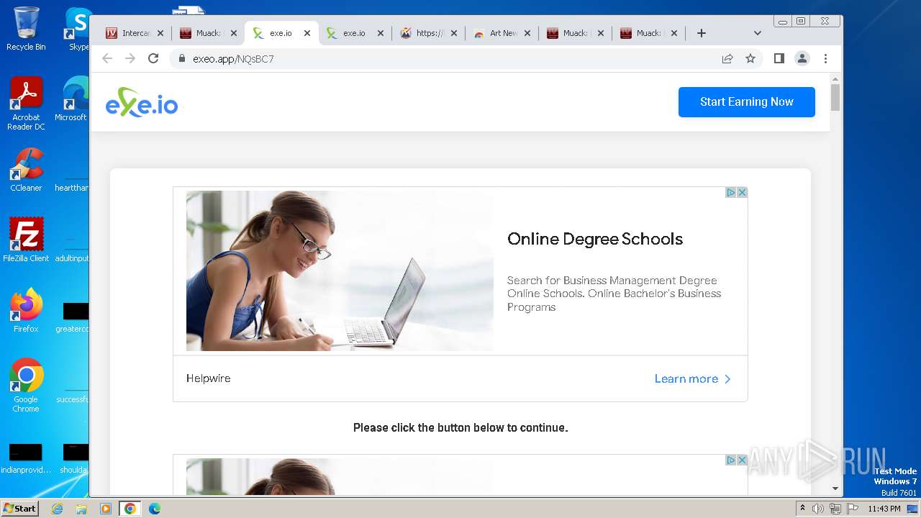Open Google Chrome desktop icon
The width and height of the screenshot is (921, 518).
click(x=26, y=385)
